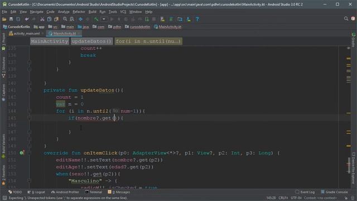This screenshot has height=201, width=357.
Task: Open the Build menu
Action: tap(92, 12)
